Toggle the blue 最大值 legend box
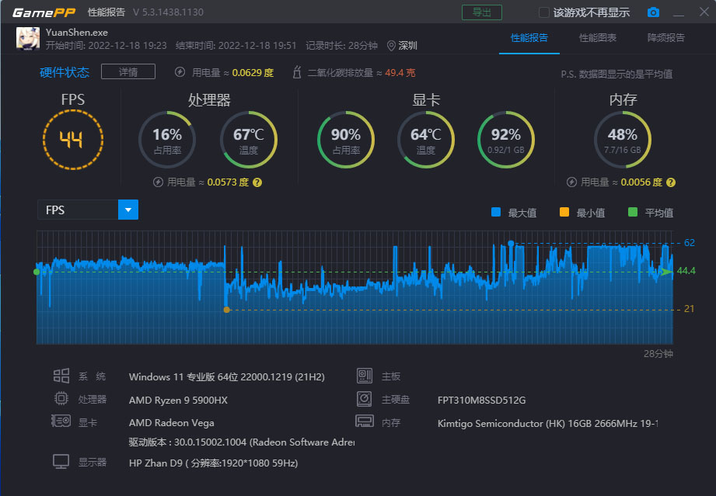This screenshot has width=716, height=496. point(497,213)
